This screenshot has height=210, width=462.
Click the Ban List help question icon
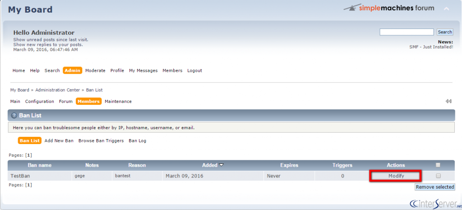tap(14, 116)
